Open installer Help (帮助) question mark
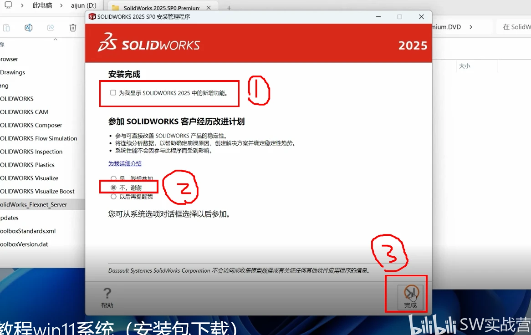Viewport: 531px width, 335px height. [x=107, y=293]
